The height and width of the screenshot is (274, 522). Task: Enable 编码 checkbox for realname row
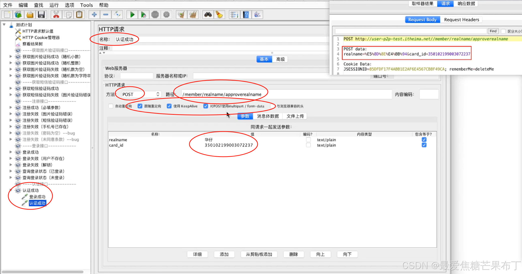[308, 140]
